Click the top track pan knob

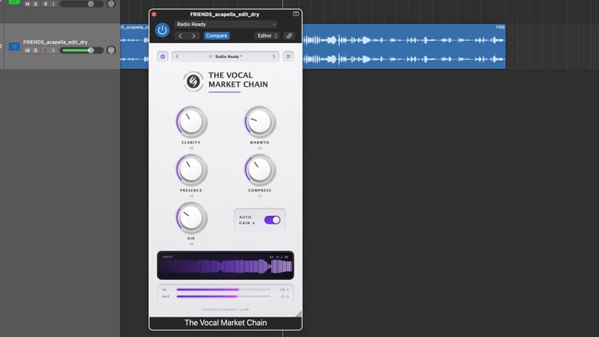click(111, 4)
